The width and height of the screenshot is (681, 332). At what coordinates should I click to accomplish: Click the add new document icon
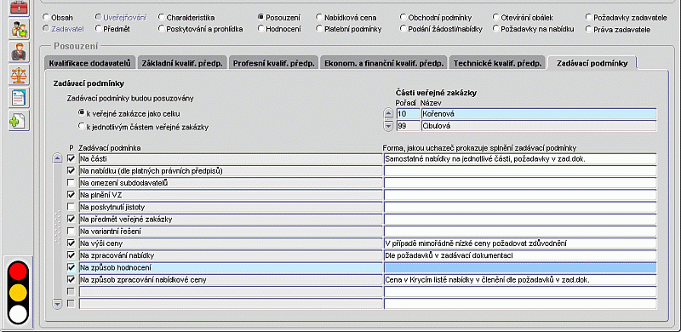click(x=19, y=121)
